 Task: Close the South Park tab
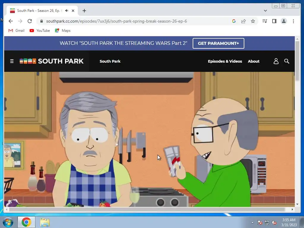click(73, 11)
